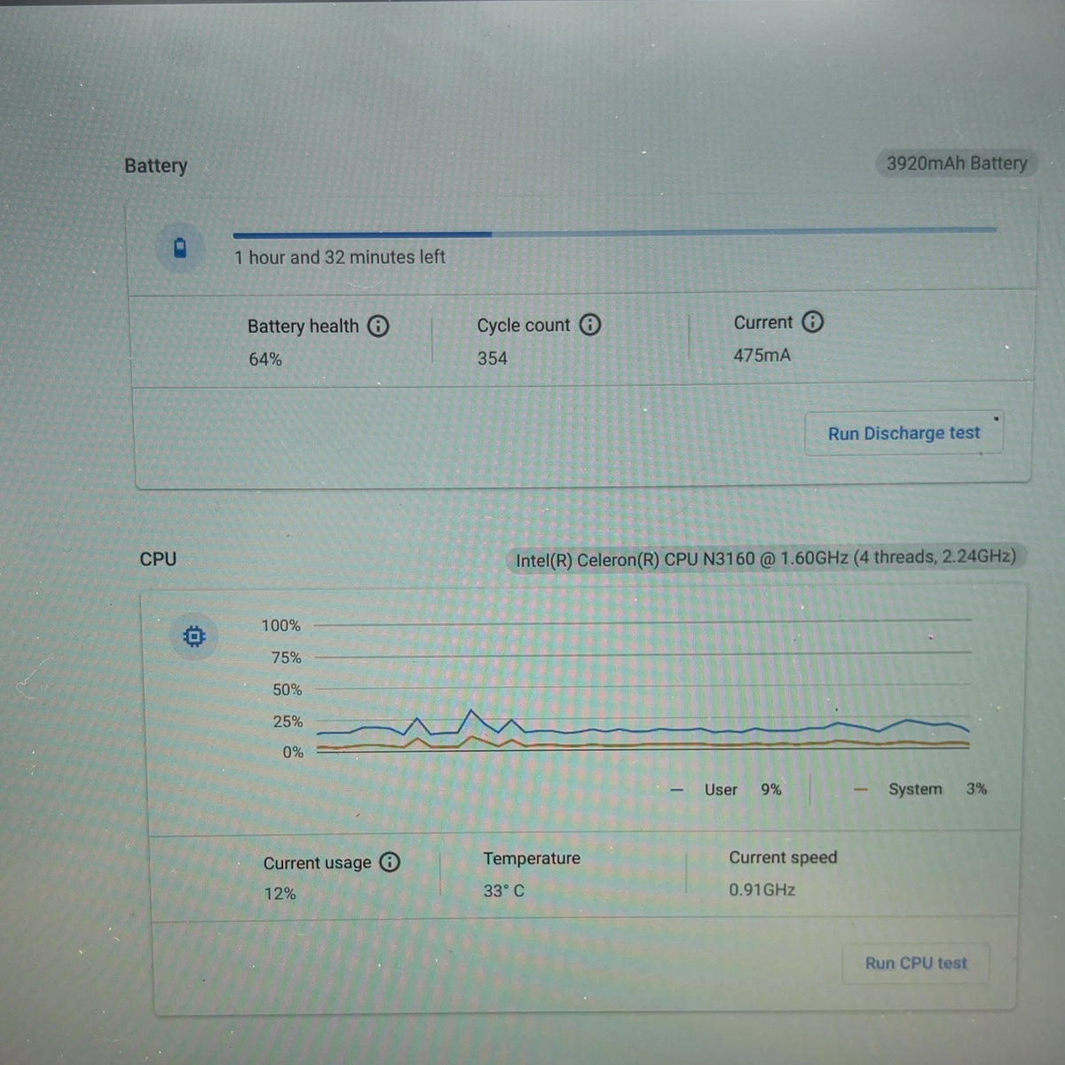Select Cycle count value 354
1065x1065 pixels.
pyautogui.click(x=493, y=359)
